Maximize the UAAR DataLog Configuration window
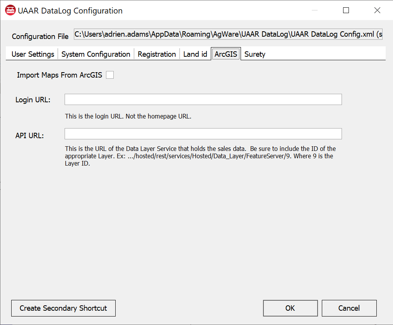The width and height of the screenshot is (393, 325). [x=346, y=10]
